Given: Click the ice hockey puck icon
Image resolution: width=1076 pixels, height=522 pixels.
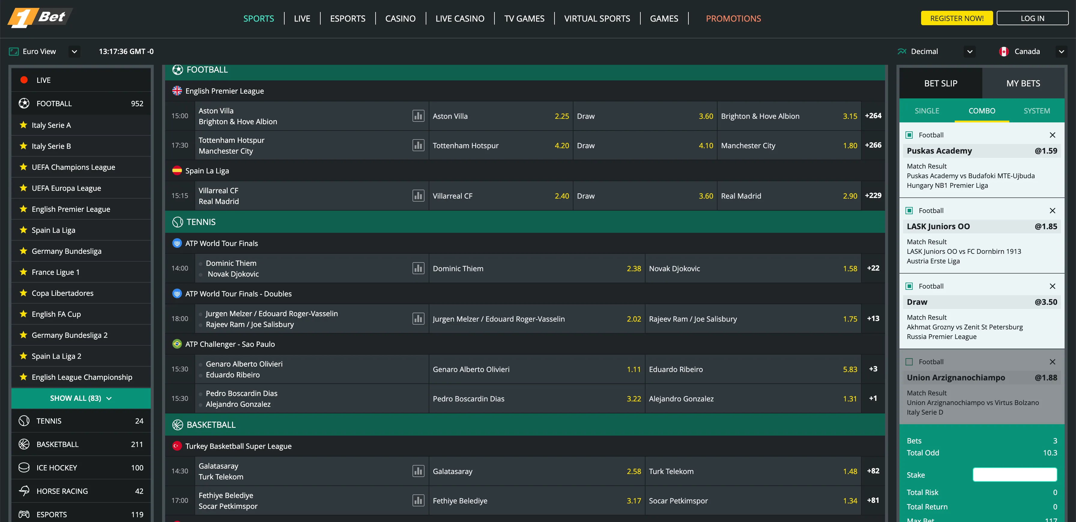Looking at the screenshot, I should (x=24, y=468).
